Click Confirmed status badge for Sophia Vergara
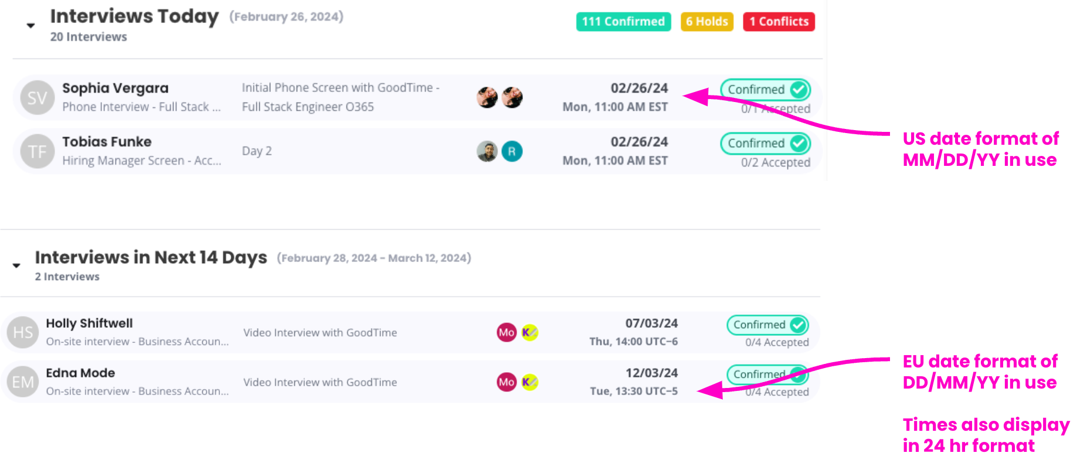 pos(765,90)
